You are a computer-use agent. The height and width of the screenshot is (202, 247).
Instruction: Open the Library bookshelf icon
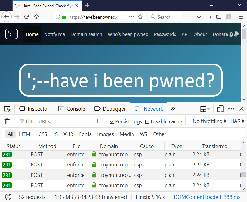pos(209,17)
